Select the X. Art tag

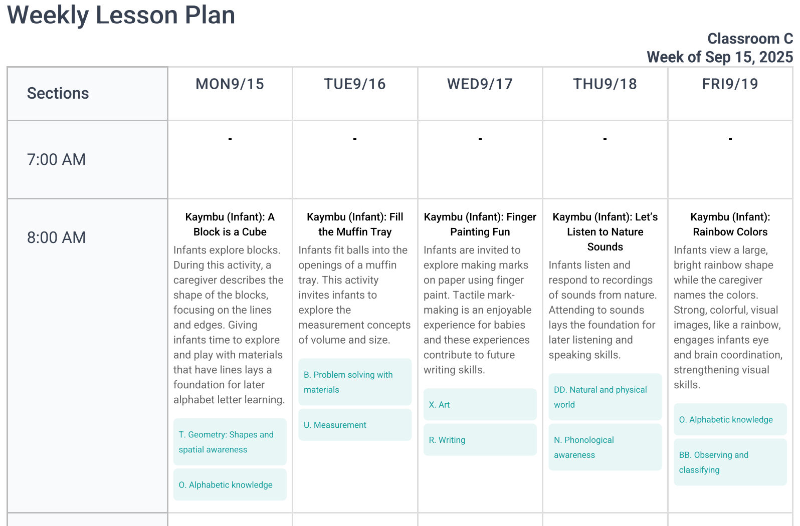480,405
